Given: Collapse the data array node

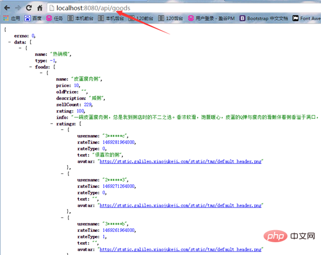Looking at the screenshot, I should (x=10, y=42).
